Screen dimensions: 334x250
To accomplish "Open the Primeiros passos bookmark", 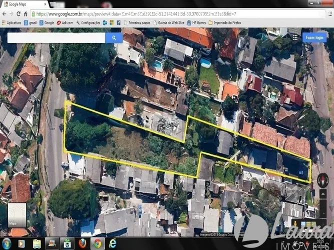I will 137,23.
